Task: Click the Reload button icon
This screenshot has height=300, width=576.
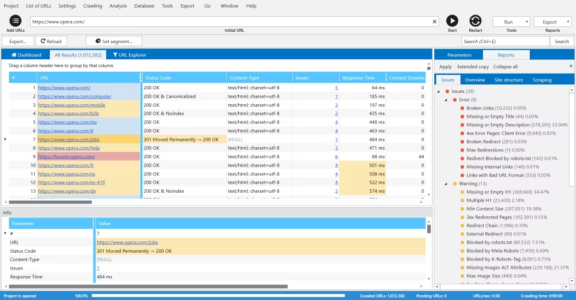Action: click(43, 41)
